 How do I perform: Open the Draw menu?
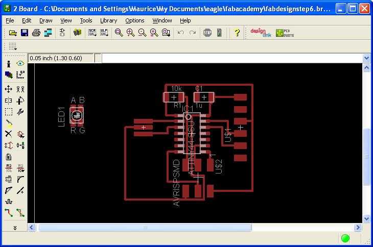point(45,20)
